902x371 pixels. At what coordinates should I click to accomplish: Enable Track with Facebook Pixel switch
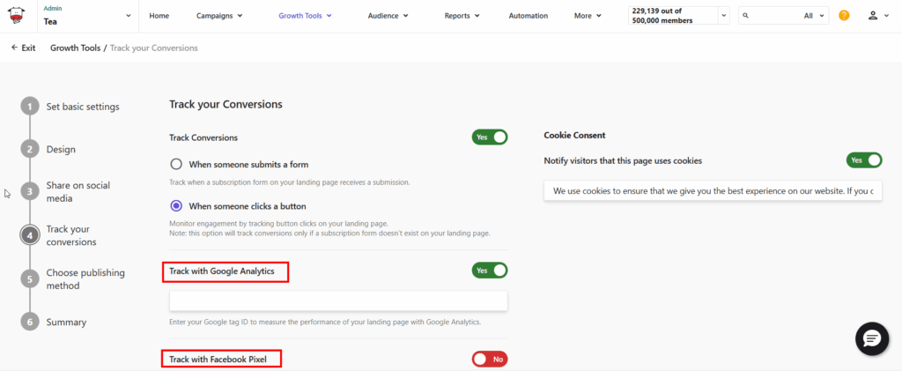(x=490, y=360)
